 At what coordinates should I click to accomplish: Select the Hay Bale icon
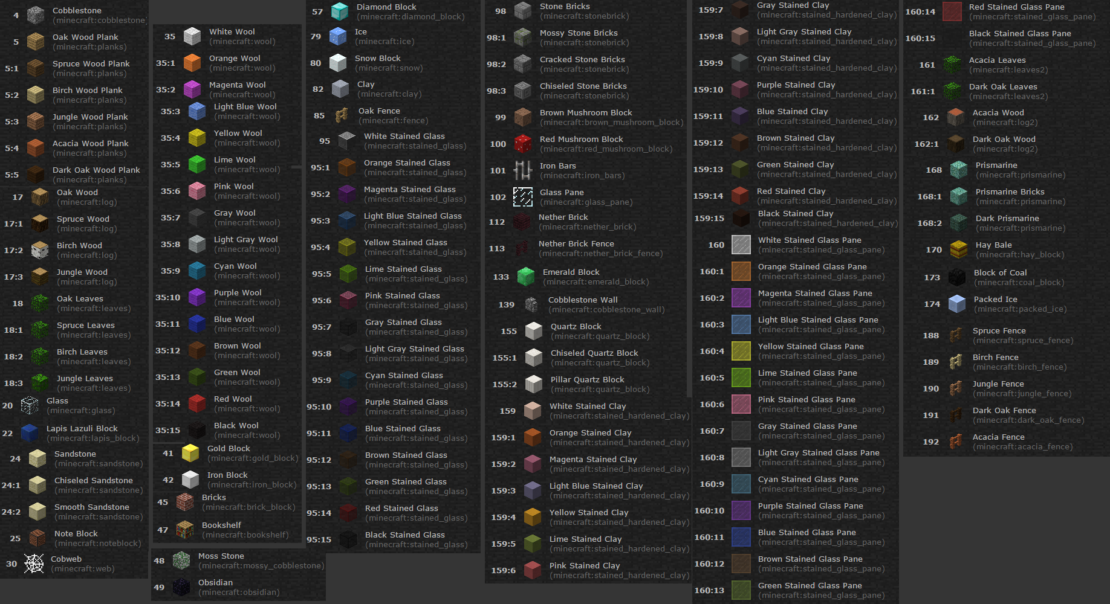click(959, 249)
